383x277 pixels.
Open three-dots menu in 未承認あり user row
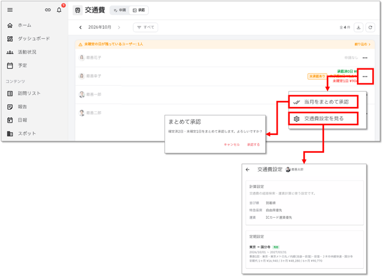(x=365, y=77)
